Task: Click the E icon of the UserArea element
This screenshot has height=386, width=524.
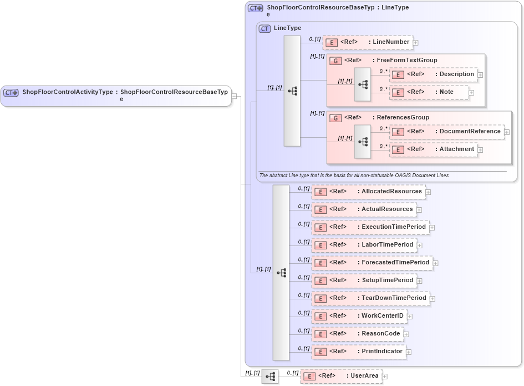Action: point(309,375)
